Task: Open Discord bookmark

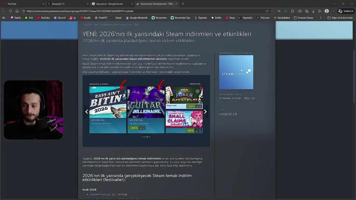Action: [x=60, y=18]
